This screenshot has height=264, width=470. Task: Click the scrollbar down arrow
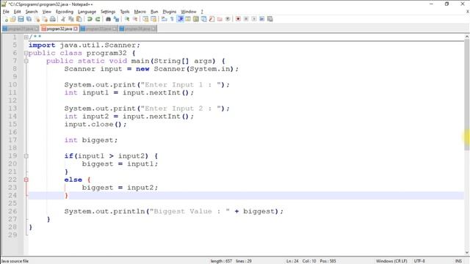click(x=467, y=252)
